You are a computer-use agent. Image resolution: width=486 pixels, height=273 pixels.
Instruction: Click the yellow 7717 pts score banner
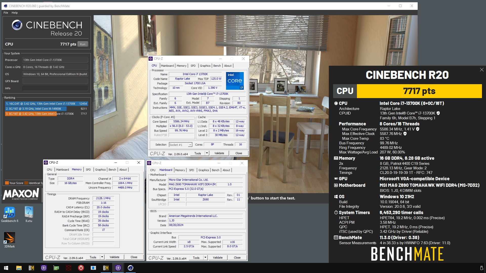[x=419, y=91]
